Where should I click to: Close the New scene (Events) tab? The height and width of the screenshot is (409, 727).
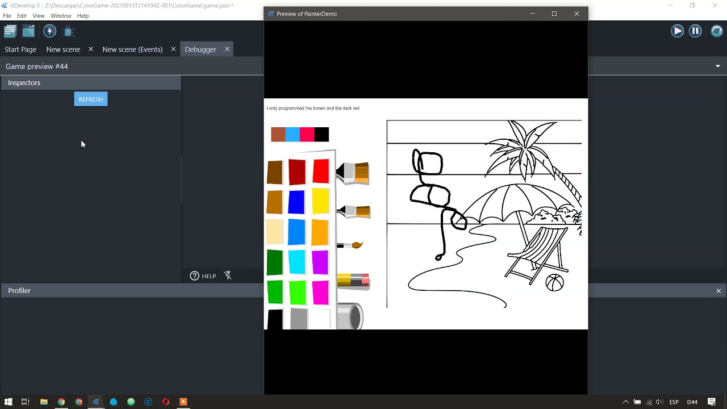[x=173, y=49]
